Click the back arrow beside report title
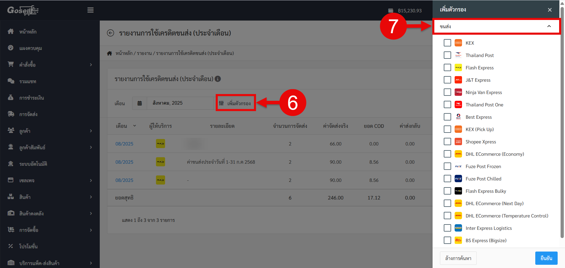The image size is (565, 268). pyautogui.click(x=110, y=33)
